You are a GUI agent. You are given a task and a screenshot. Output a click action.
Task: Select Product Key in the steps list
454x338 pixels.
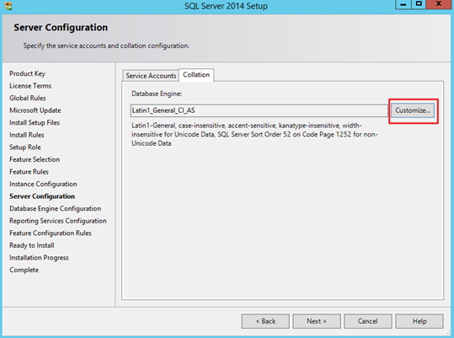point(27,73)
